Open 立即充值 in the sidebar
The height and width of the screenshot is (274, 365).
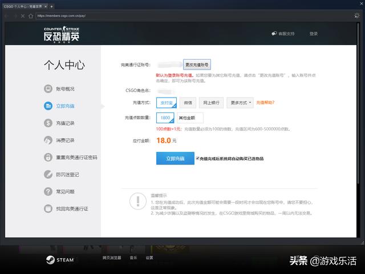65,106
